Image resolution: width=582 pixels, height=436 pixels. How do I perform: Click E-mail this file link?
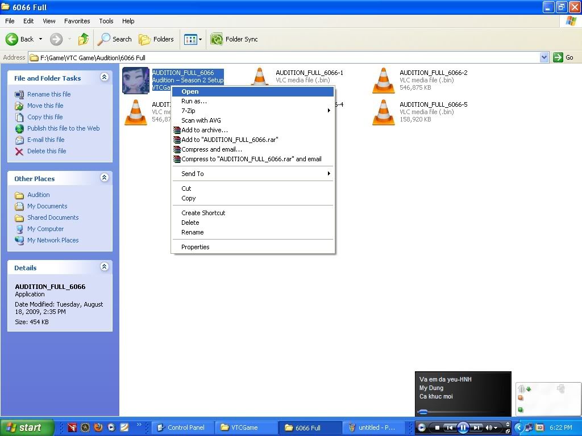click(45, 140)
